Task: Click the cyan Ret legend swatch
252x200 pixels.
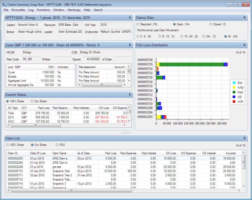Action: (234, 83)
